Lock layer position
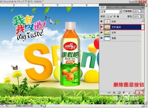The image size is (148, 108). pos(115,16)
